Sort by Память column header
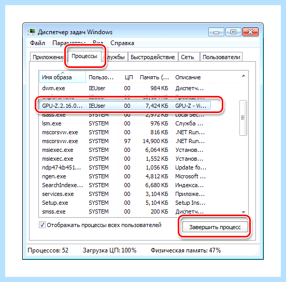 coord(154,77)
